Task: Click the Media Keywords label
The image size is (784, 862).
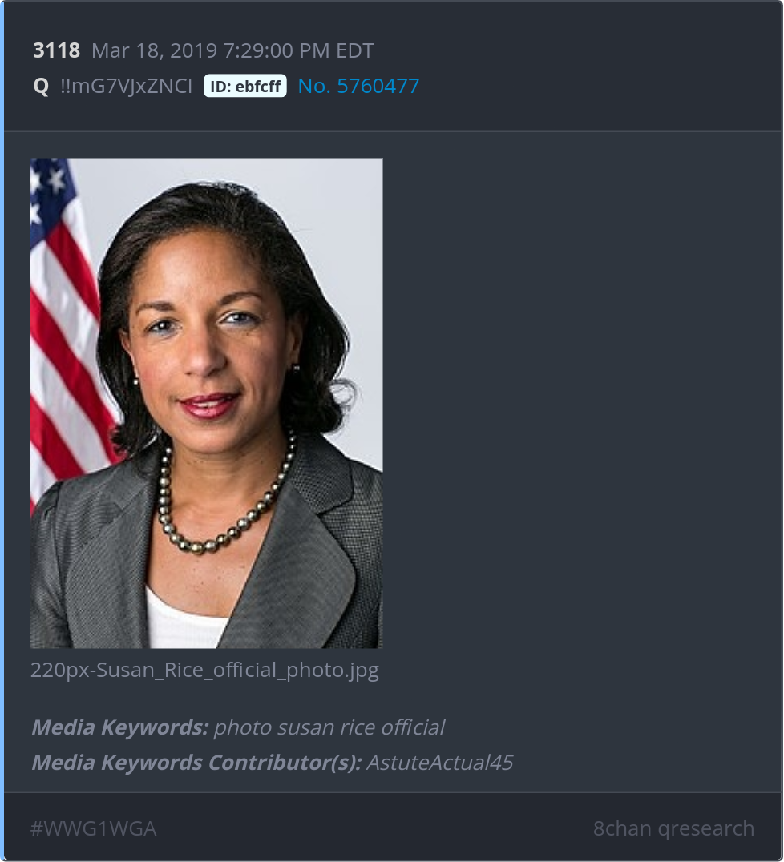Action: pos(120,727)
